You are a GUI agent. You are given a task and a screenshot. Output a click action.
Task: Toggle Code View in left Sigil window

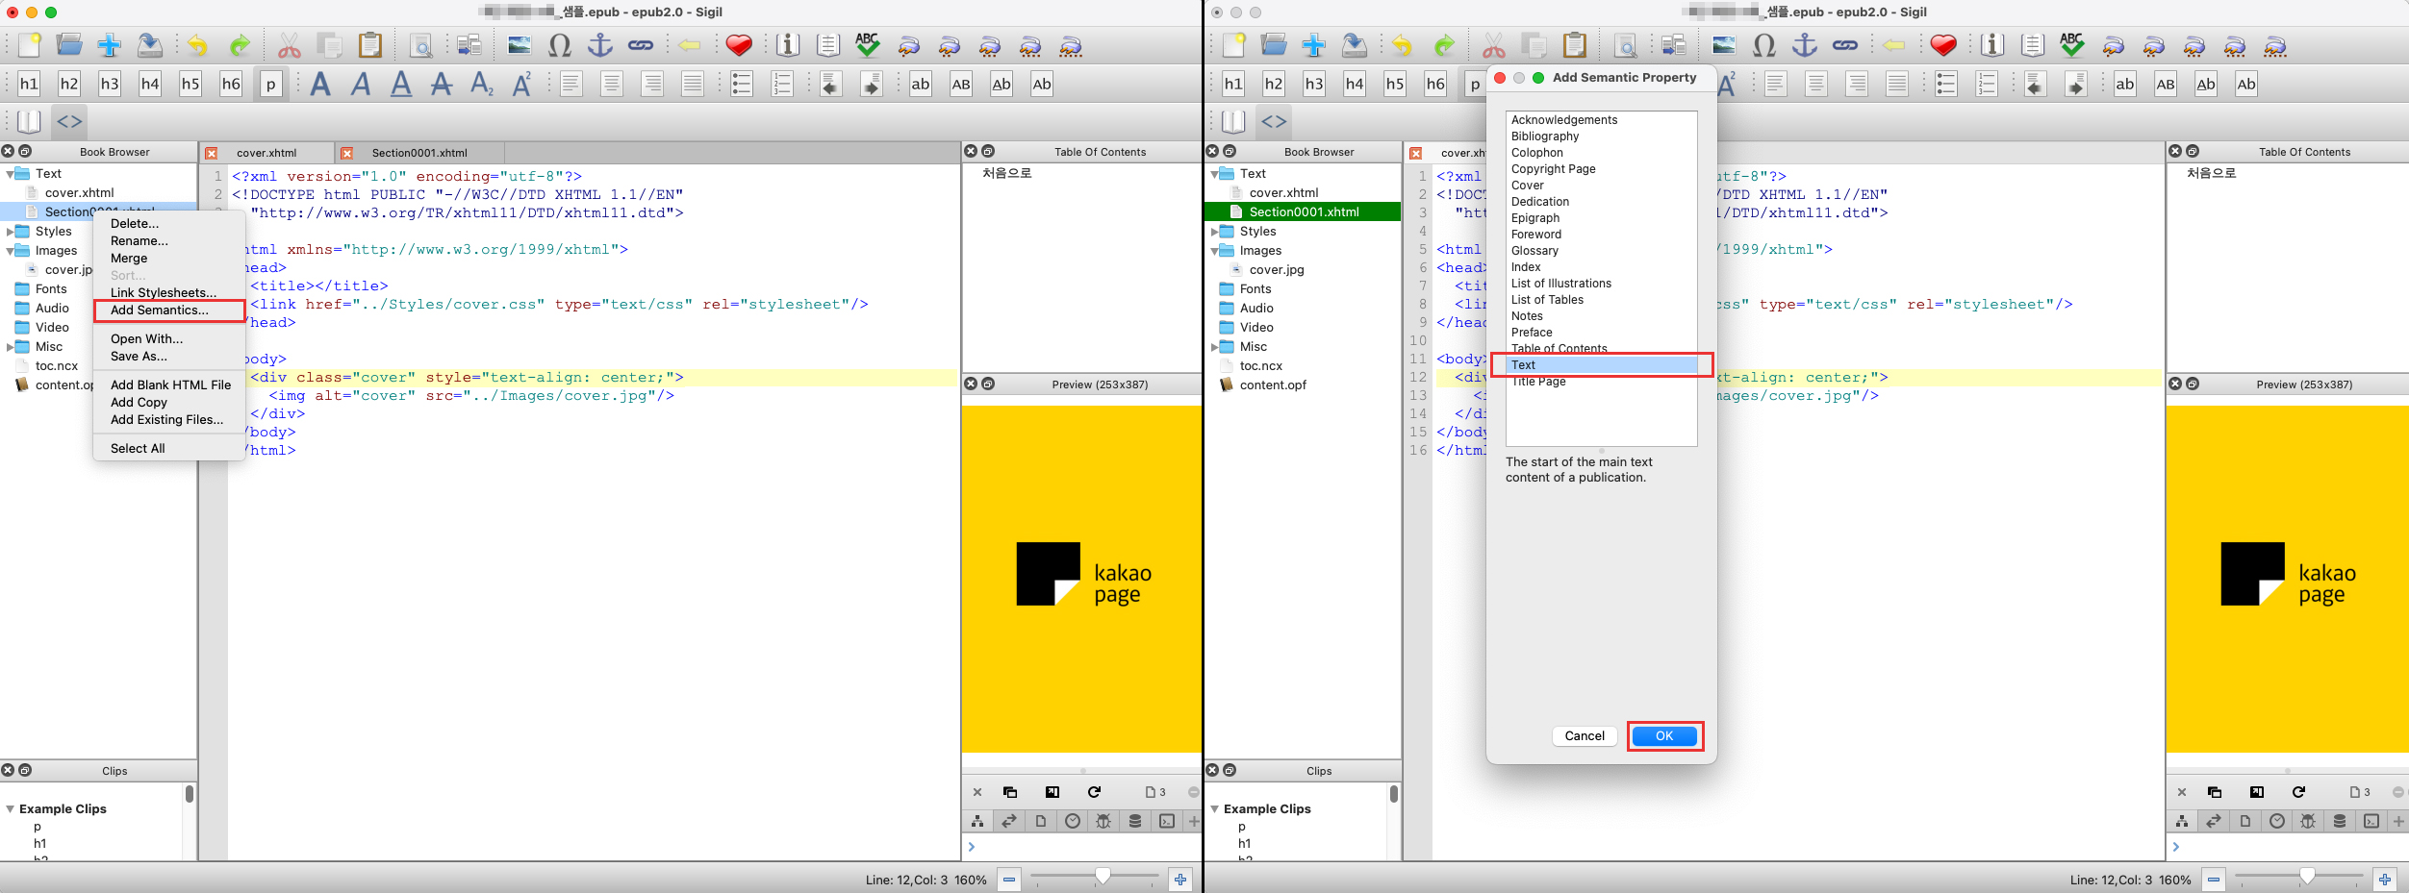69,121
